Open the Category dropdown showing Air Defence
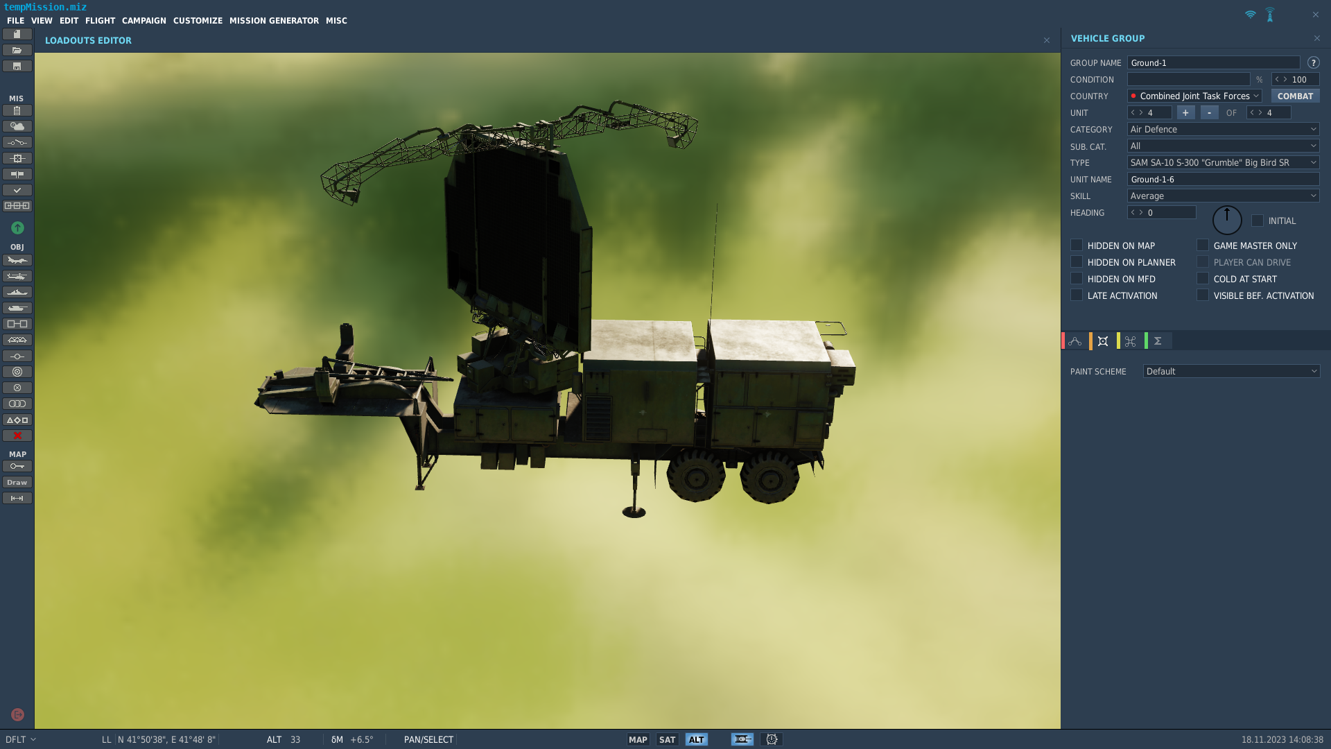Image resolution: width=1331 pixels, height=749 pixels. click(1224, 129)
